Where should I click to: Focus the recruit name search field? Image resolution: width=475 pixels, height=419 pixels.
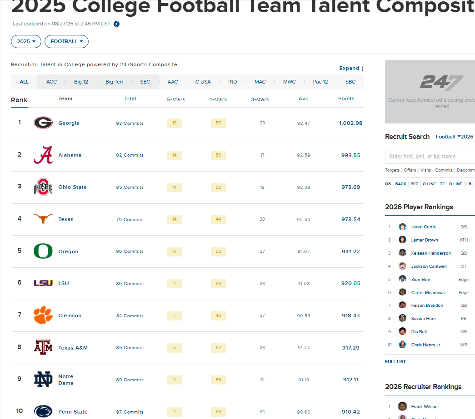coord(430,156)
